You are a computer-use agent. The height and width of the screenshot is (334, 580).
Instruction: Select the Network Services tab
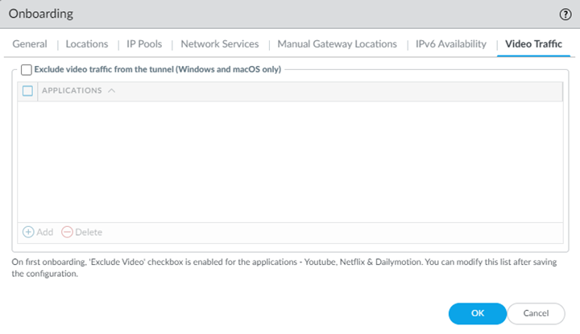click(x=219, y=44)
